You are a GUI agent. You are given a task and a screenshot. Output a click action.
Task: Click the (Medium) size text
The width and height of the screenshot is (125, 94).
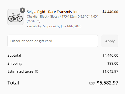[33, 21]
